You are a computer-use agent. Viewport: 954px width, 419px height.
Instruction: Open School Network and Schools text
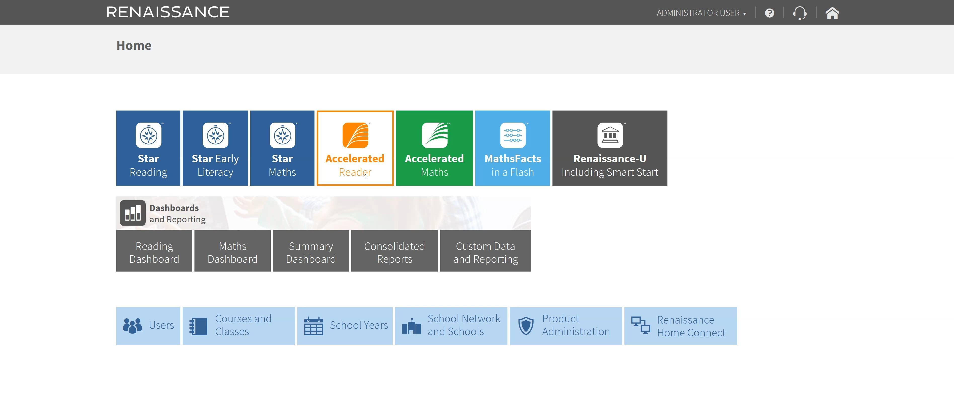(x=464, y=325)
